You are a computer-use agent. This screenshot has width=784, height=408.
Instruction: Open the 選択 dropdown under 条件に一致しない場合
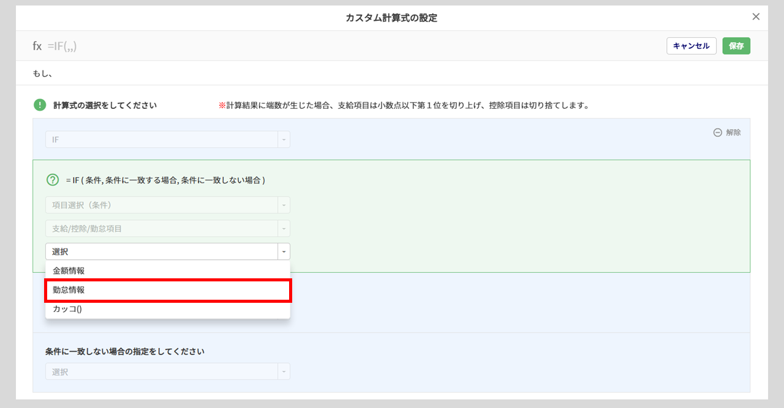pyautogui.click(x=168, y=371)
